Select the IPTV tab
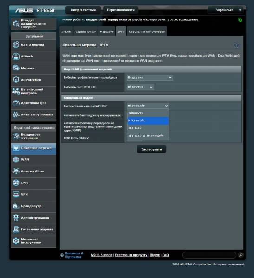This screenshot has width=254, height=278. 121,32
